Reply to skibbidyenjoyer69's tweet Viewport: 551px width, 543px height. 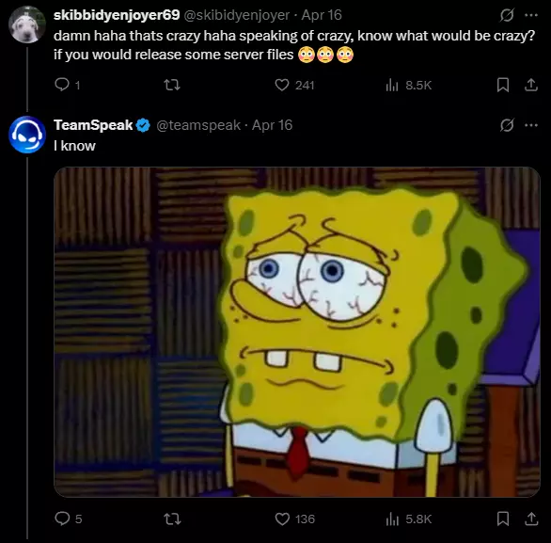67,85
